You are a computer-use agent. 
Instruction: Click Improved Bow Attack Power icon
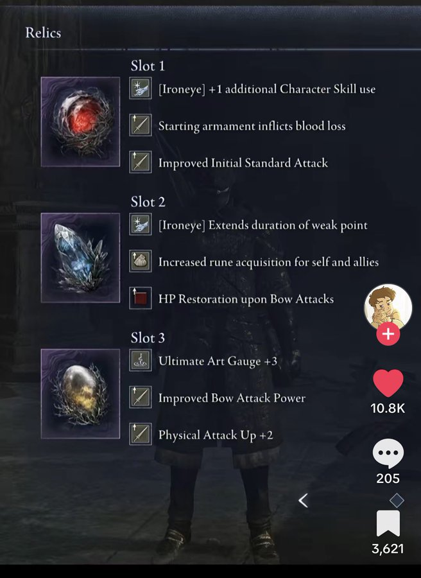(141, 397)
